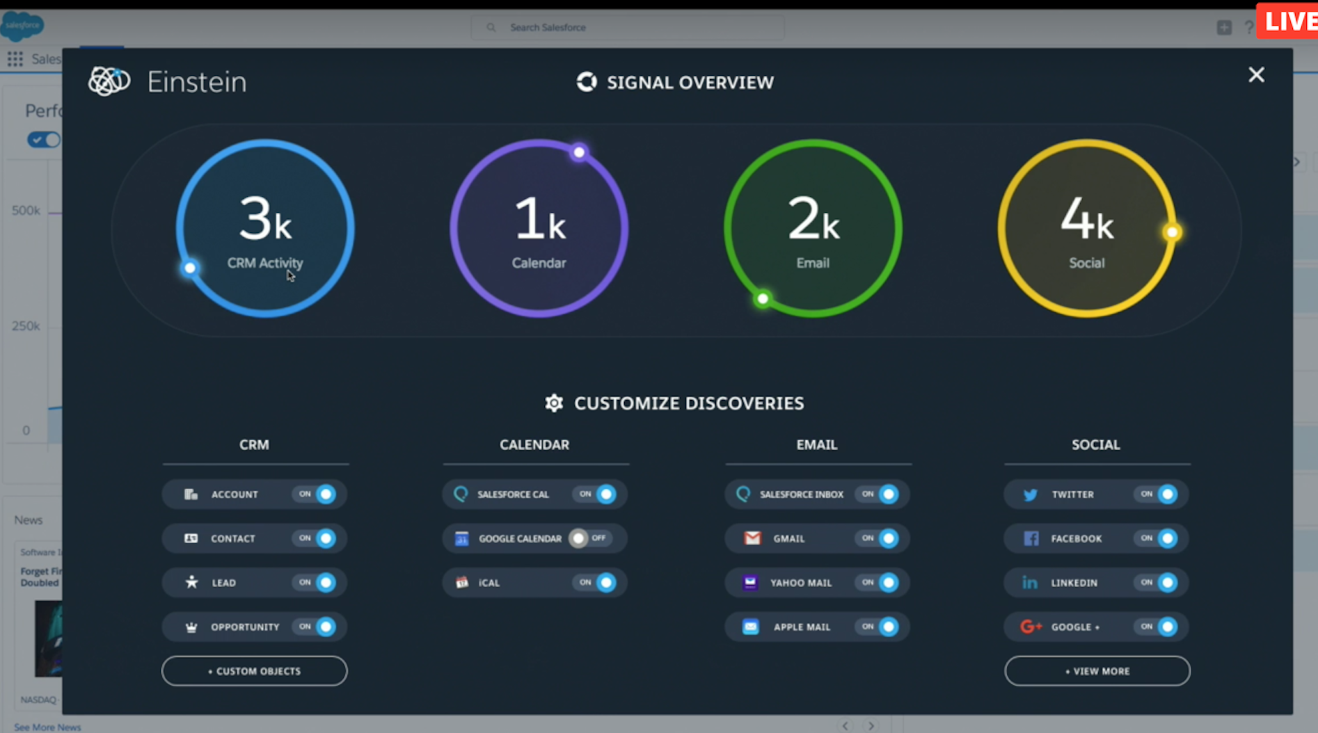Click the SOCIAL column heading
Image resolution: width=1318 pixels, height=733 pixels.
click(1096, 445)
